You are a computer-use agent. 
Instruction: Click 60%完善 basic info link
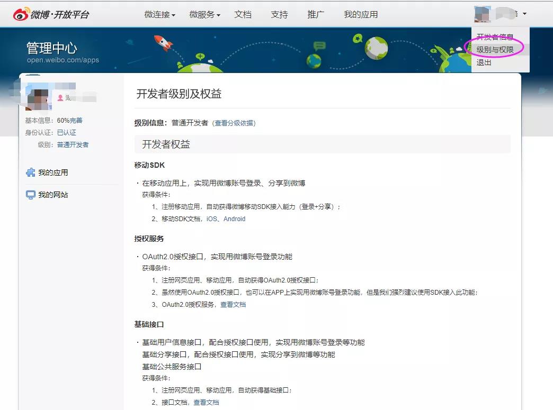[x=69, y=121]
